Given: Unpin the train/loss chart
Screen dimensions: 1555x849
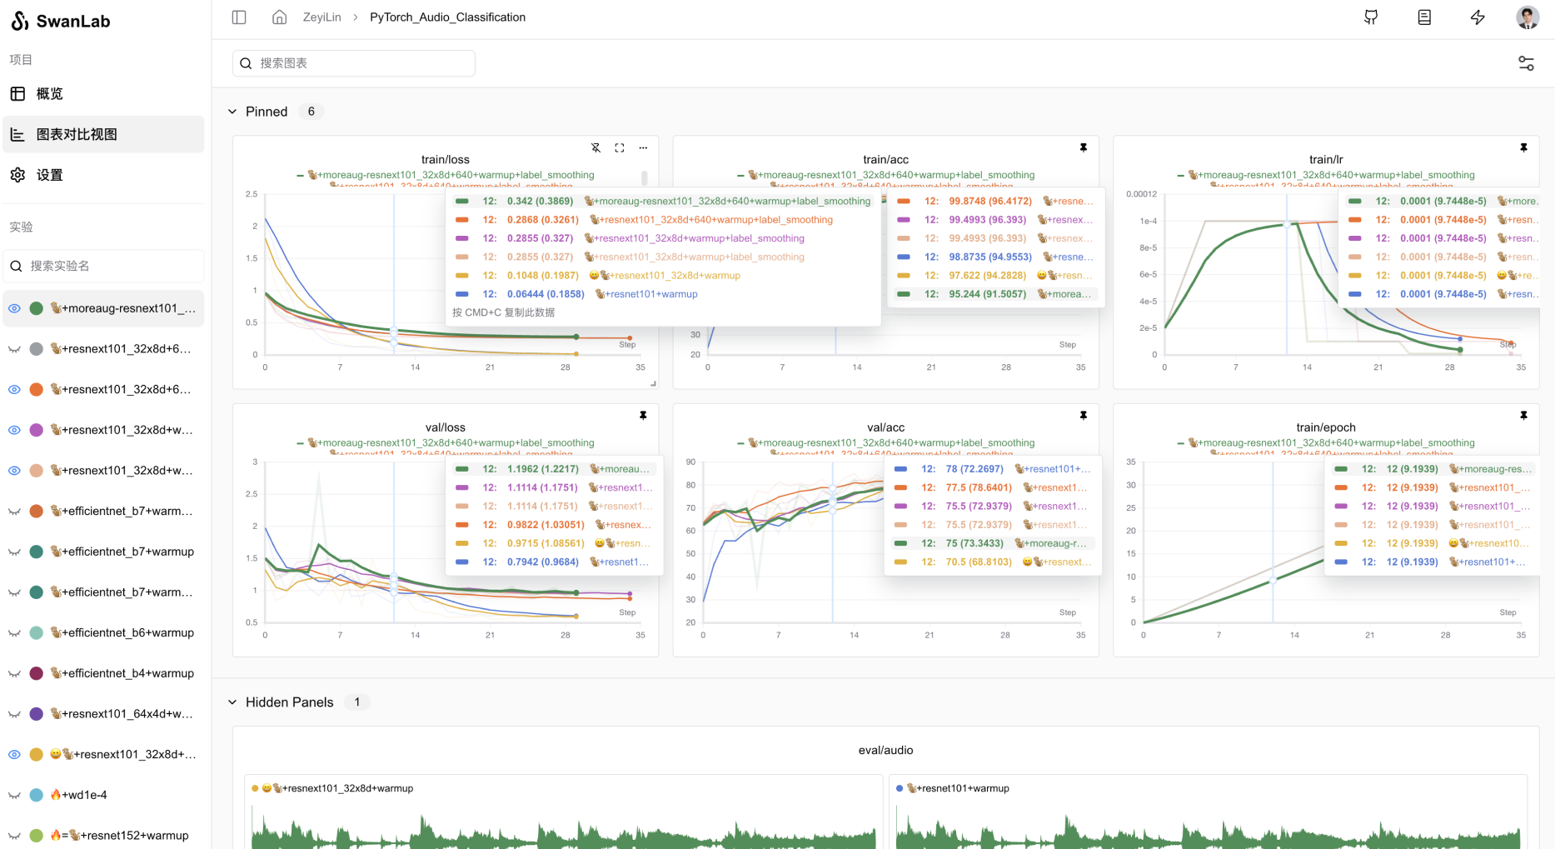Looking at the screenshot, I should (596, 147).
